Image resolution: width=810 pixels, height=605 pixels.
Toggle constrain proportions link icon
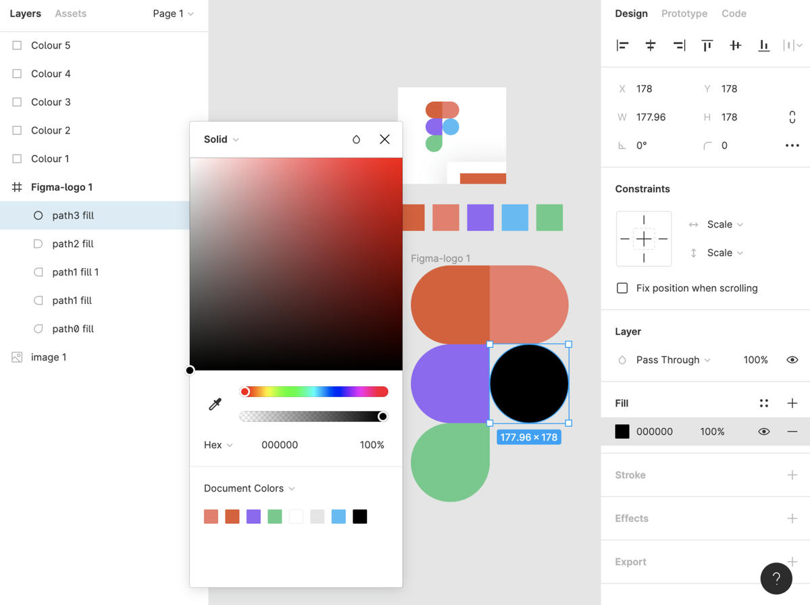tap(792, 117)
